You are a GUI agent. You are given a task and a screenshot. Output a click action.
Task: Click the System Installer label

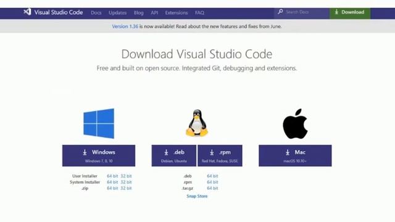point(85,182)
